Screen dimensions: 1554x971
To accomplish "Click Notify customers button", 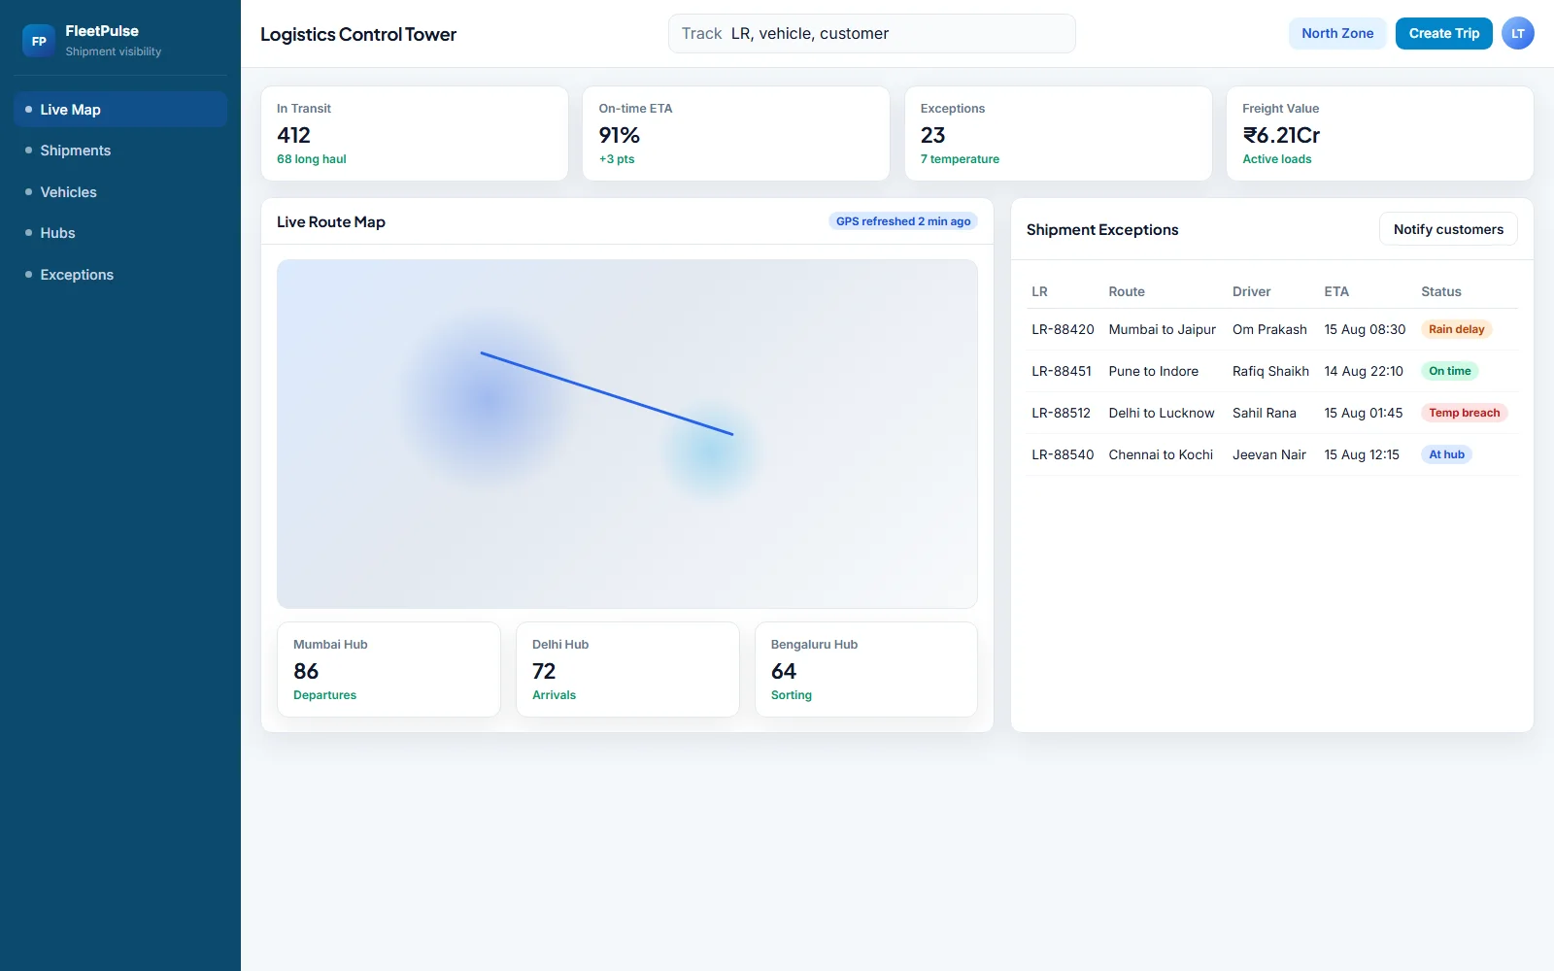I will click(1448, 229).
